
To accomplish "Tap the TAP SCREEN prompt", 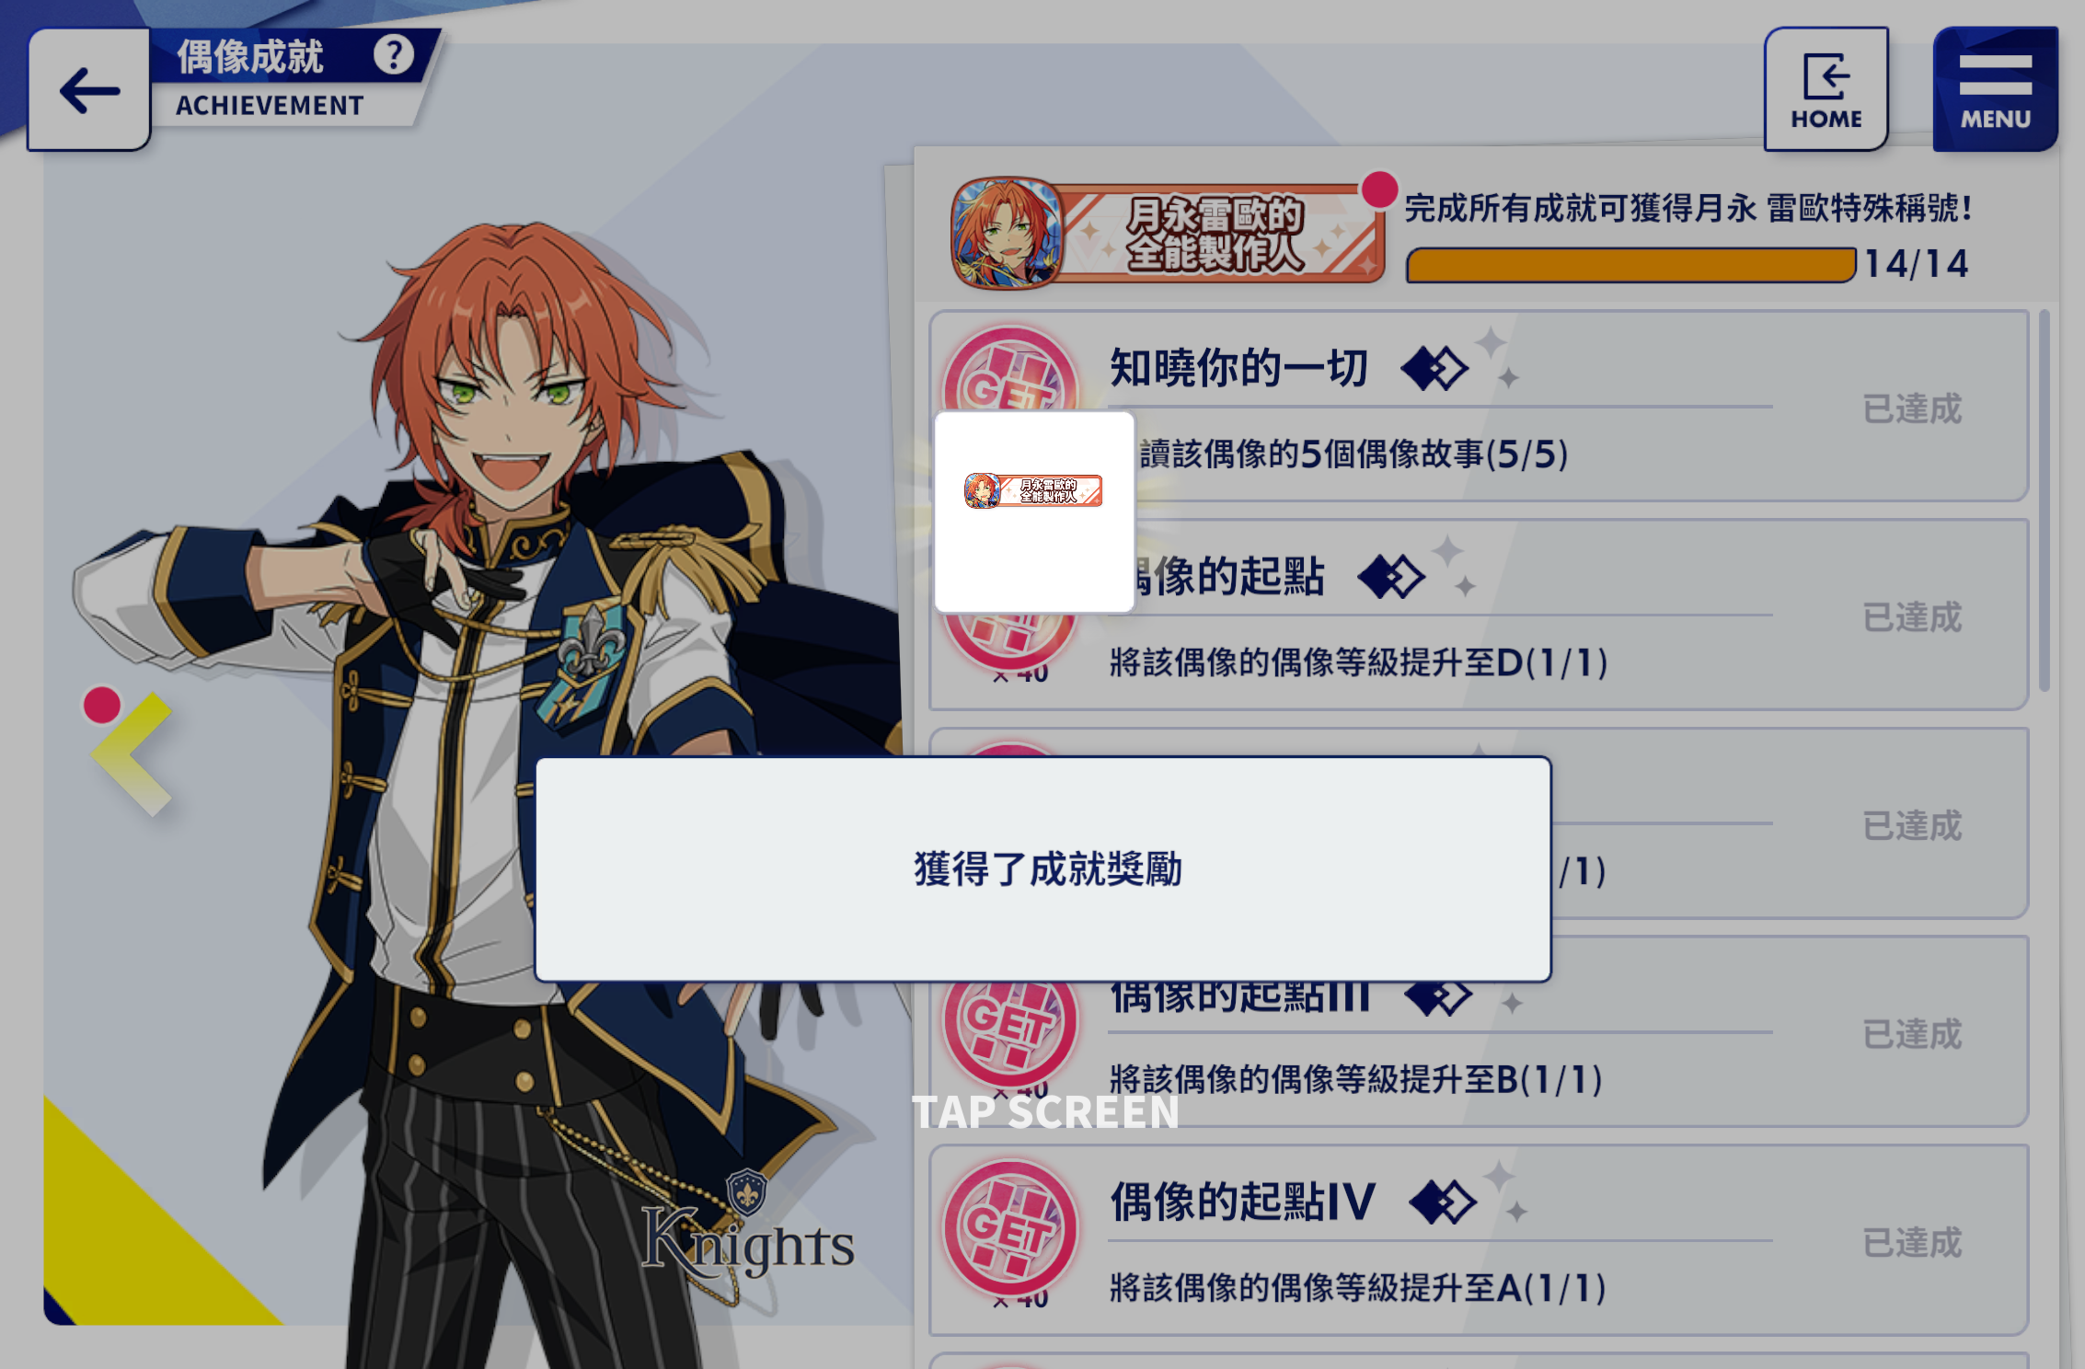I will coord(1044,1112).
